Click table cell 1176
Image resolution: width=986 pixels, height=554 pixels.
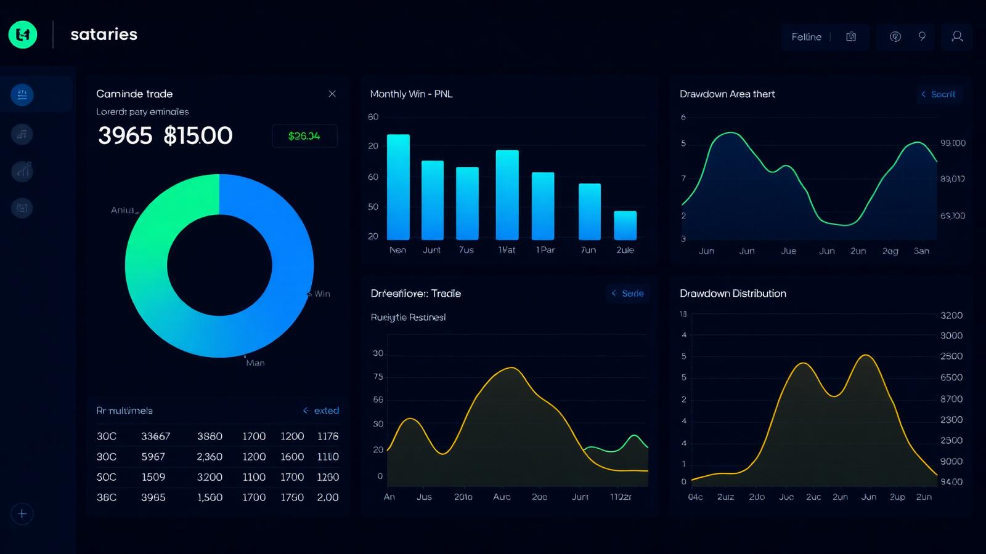[328, 436]
